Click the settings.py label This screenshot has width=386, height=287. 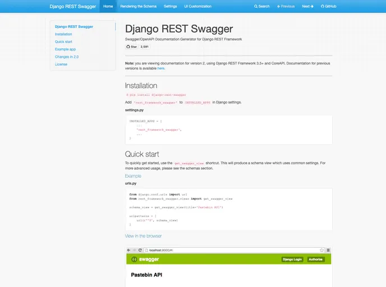tap(134, 110)
